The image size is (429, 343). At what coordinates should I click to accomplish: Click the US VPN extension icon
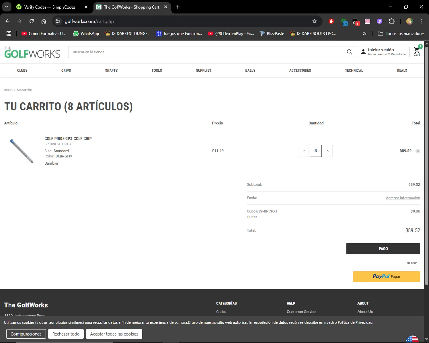pos(344,22)
